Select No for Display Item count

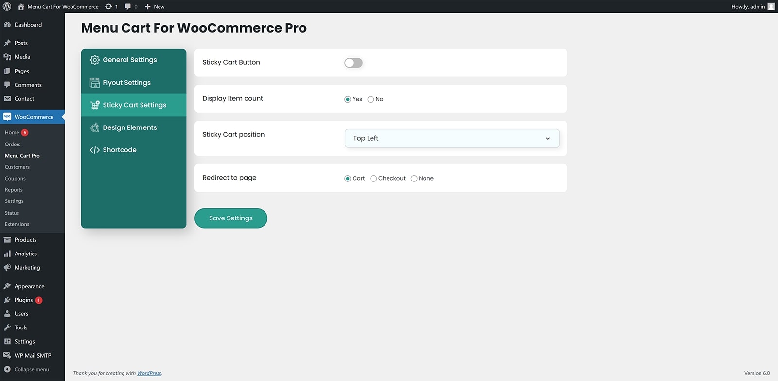point(371,99)
